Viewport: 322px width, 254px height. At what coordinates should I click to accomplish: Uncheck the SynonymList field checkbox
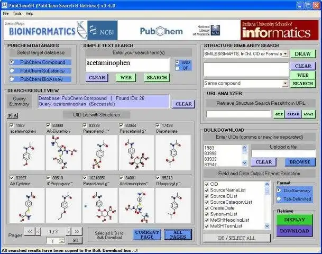207,214
